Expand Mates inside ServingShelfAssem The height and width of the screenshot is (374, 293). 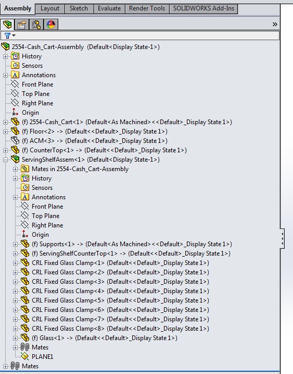point(15,348)
